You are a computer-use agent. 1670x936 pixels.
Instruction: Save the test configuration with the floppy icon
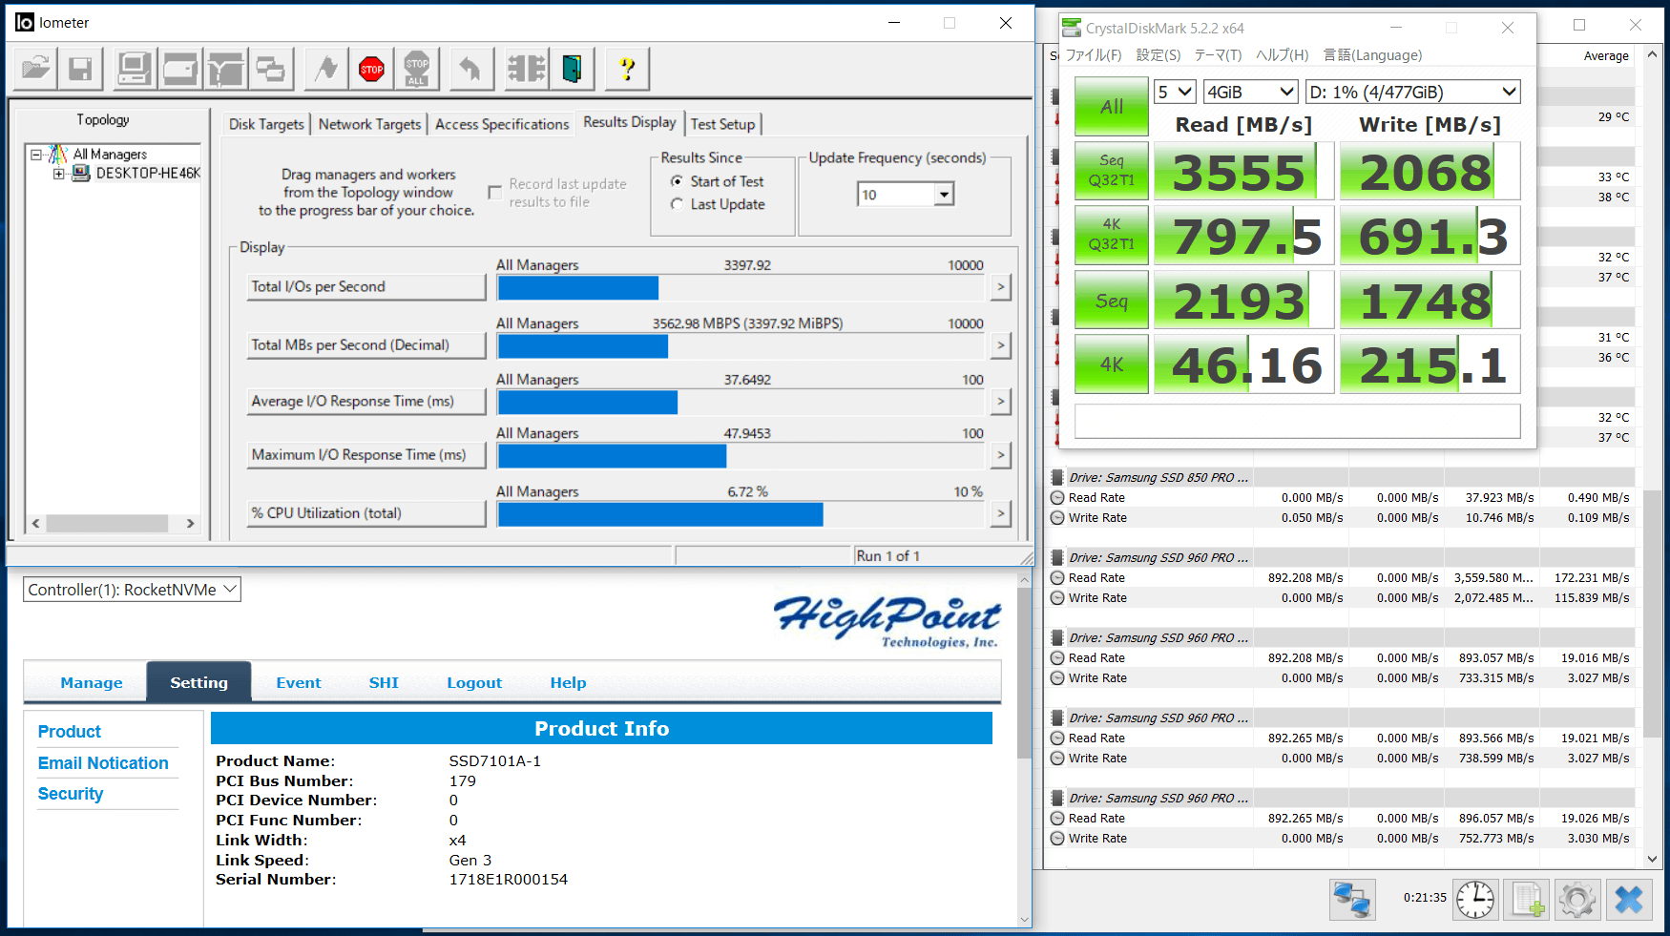(x=80, y=69)
